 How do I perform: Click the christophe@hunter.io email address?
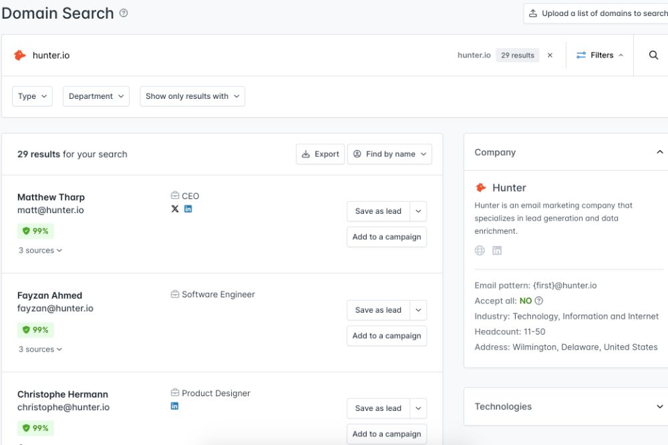click(x=63, y=407)
